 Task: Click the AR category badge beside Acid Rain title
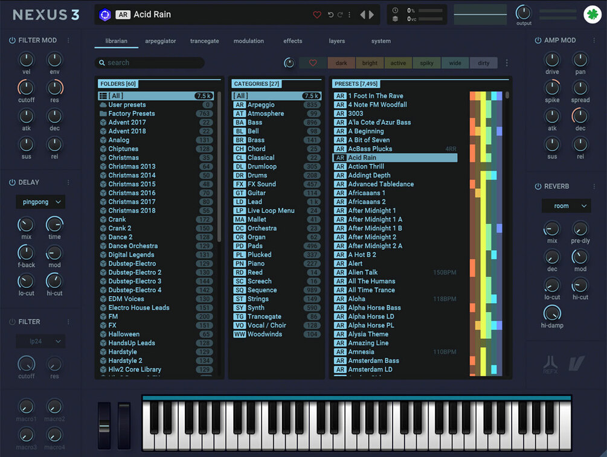(123, 14)
